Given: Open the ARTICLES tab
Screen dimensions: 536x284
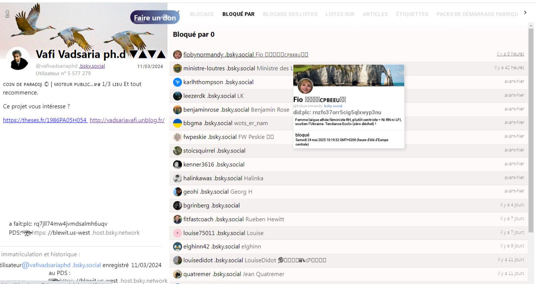Looking at the screenshot, I should (x=375, y=14).
